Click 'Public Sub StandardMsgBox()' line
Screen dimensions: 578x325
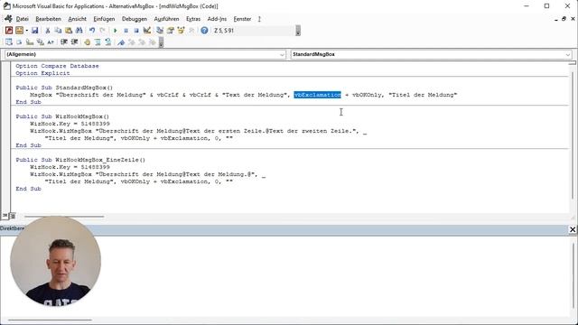(x=64, y=88)
